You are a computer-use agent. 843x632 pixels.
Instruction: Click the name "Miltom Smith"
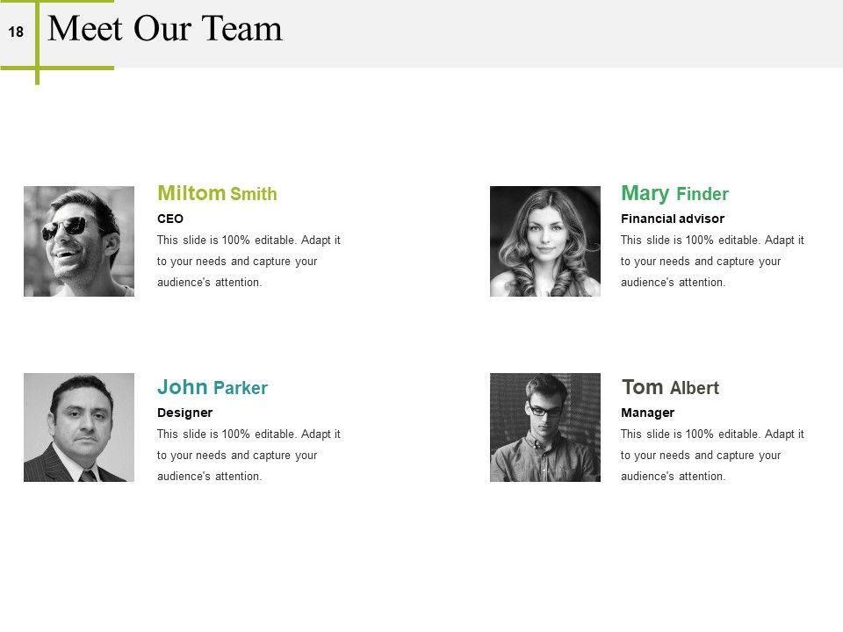tap(217, 193)
